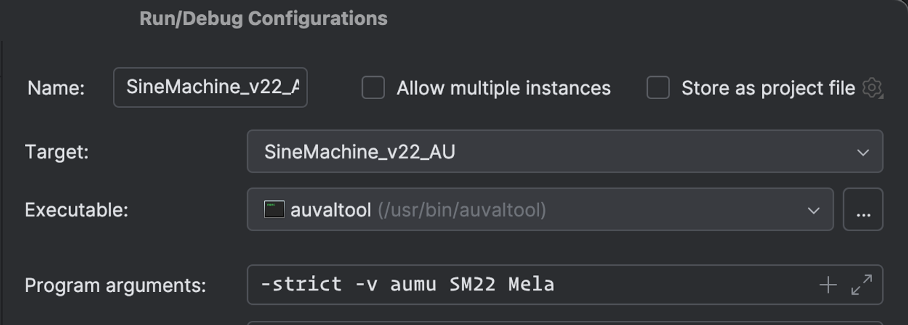Click the terminal icon next to auvaltool
908x325 pixels.
pos(274,210)
